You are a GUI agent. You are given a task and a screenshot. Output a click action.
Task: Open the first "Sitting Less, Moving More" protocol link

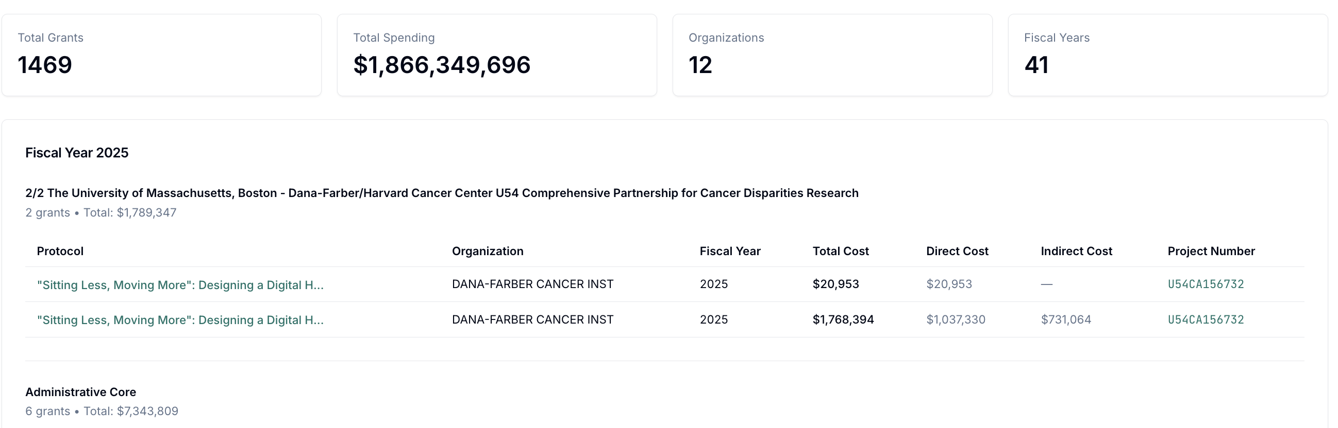180,284
